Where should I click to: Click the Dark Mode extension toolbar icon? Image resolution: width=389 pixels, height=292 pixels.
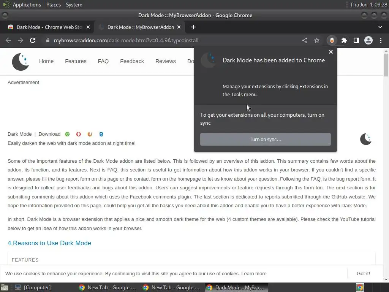(x=332, y=40)
